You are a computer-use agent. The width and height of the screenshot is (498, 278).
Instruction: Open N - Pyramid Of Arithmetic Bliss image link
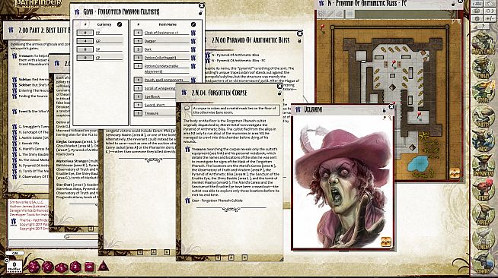[208, 55]
